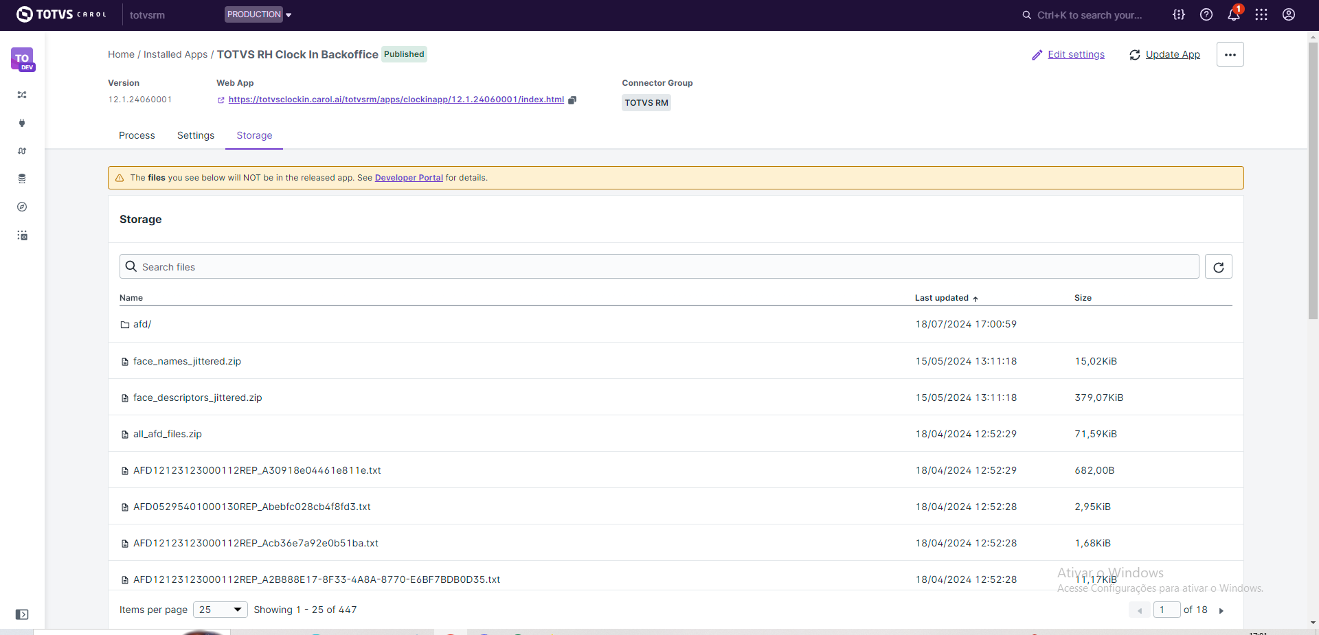Image resolution: width=1319 pixels, height=635 pixels.
Task: Switch to the Settings tab
Action: [196, 135]
